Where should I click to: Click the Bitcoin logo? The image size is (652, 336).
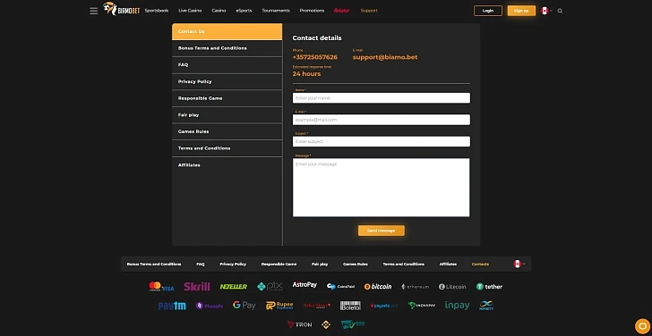[x=378, y=287]
